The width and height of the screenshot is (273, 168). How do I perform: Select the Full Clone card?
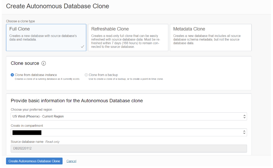click(46, 38)
